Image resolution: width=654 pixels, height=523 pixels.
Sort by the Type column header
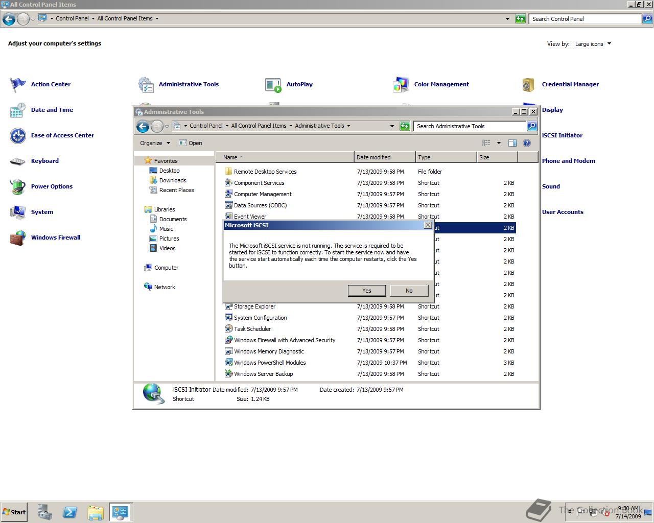(x=446, y=157)
